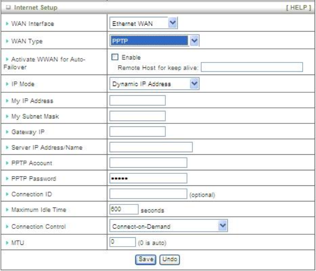The width and height of the screenshot is (316, 271).
Task: Select the Connection ID input field
Action: (148, 193)
